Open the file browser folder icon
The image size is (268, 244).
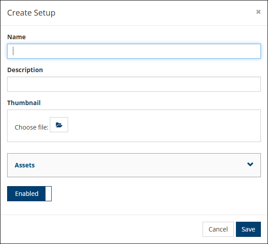(59, 125)
